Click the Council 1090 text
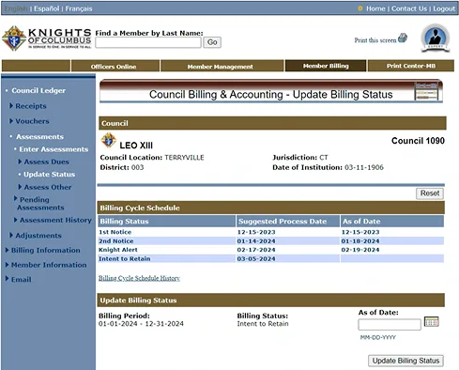This screenshot has width=459, height=370. click(x=418, y=141)
